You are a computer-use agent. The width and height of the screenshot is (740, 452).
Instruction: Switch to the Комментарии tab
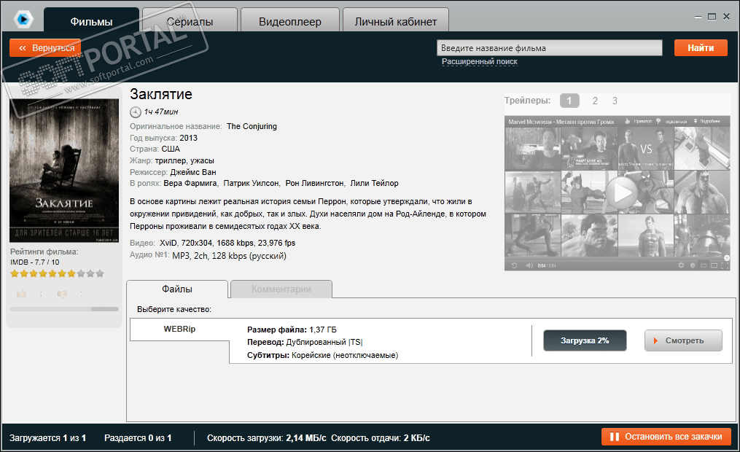click(281, 289)
